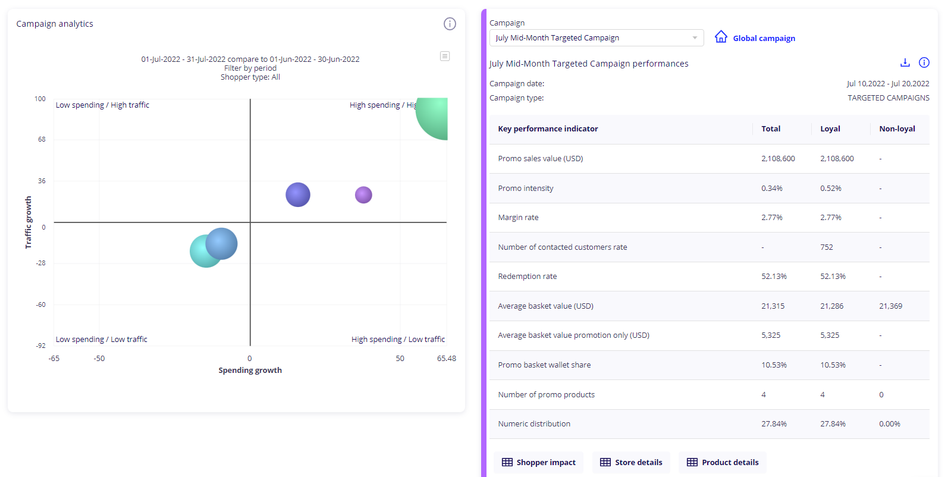This screenshot has height=477, width=948.
Task: Select the purple bubble near spending growth 25
Action: pos(363,194)
